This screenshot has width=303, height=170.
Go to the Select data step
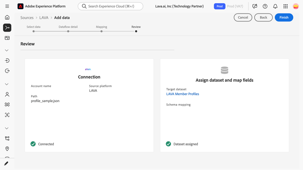pos(34,27)
